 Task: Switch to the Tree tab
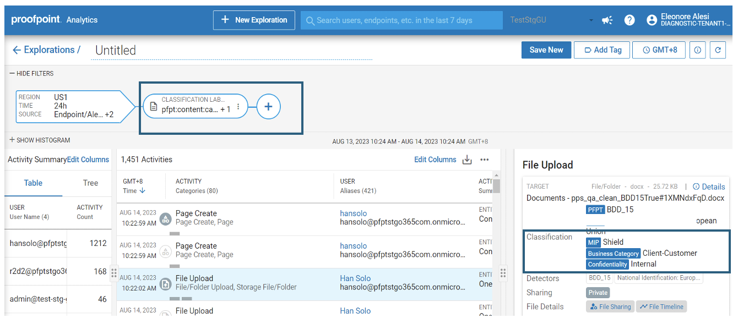point(90,183)
